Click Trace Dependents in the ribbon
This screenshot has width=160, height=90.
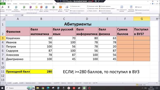pyautogui.click(x=92, y=8)
